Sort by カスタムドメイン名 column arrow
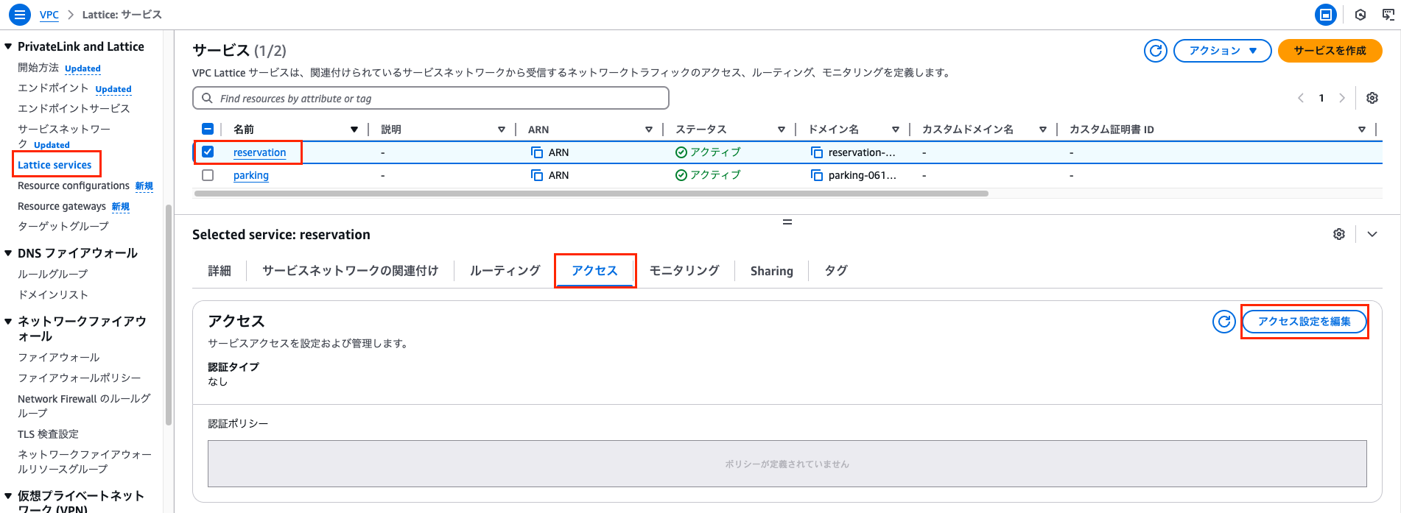Image resolution: width=1401 pixels, height=513 pixels. tap(1043, 130)
